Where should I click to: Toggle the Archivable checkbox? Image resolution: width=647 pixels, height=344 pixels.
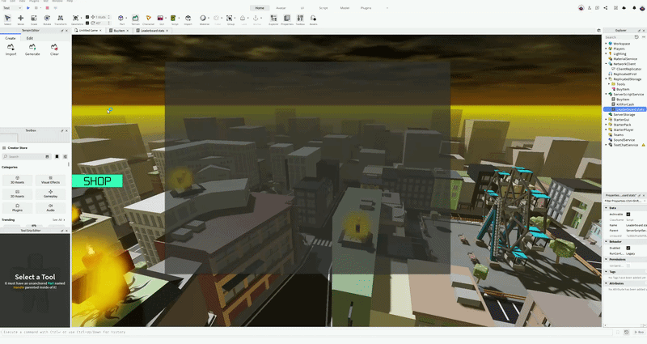pos(628,214)
